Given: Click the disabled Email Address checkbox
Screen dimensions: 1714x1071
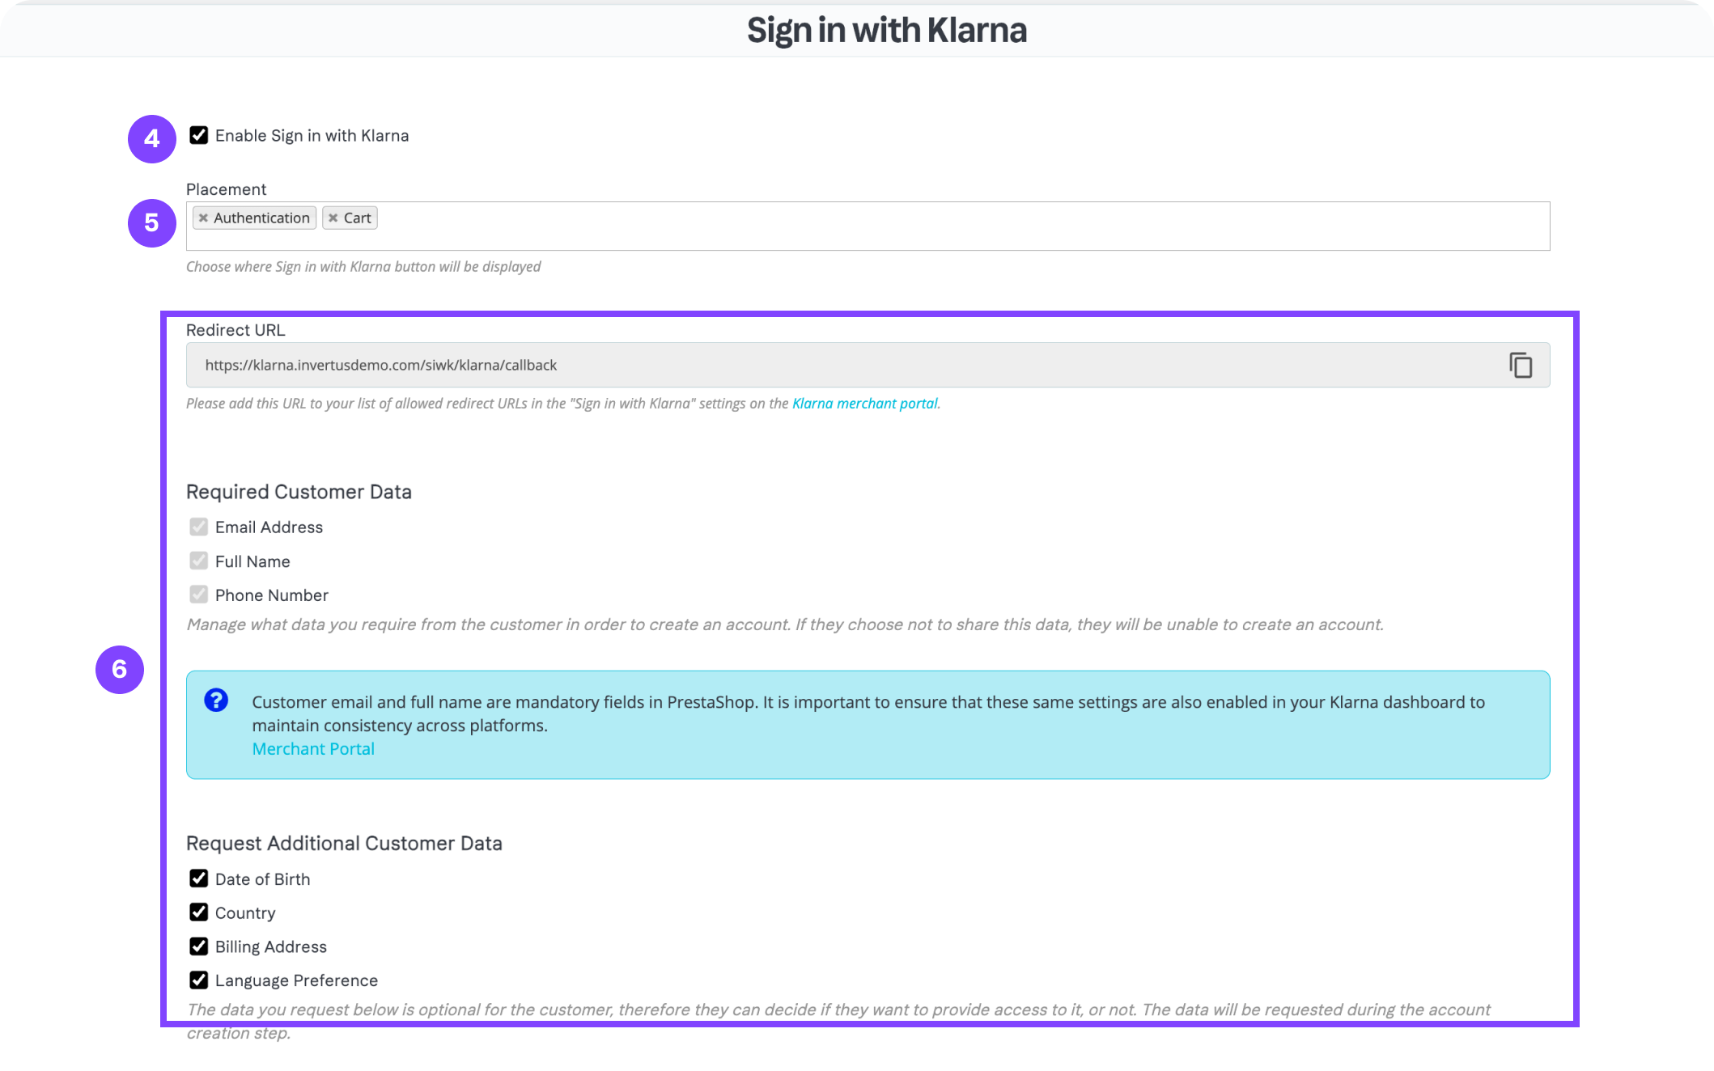Looking at the screenshot, I should tap(199, 527).
